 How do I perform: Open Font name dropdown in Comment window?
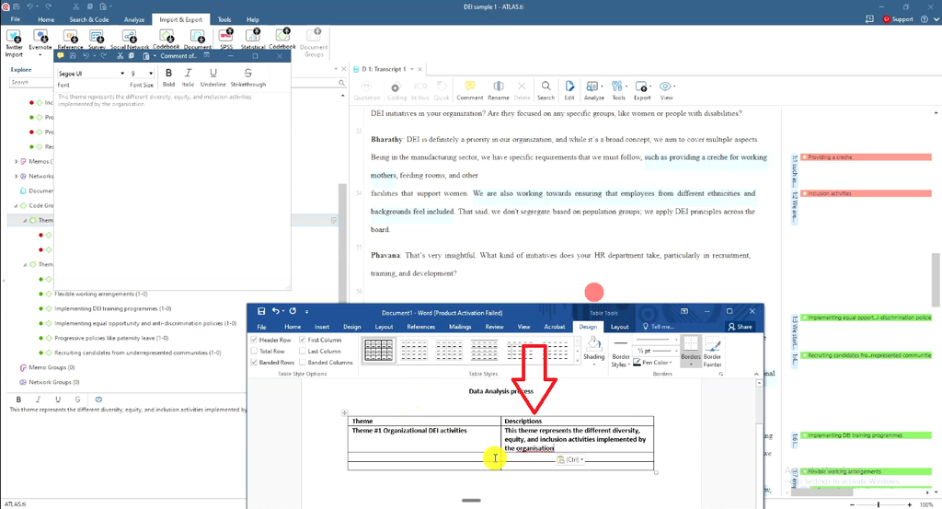tap(122, 74)
